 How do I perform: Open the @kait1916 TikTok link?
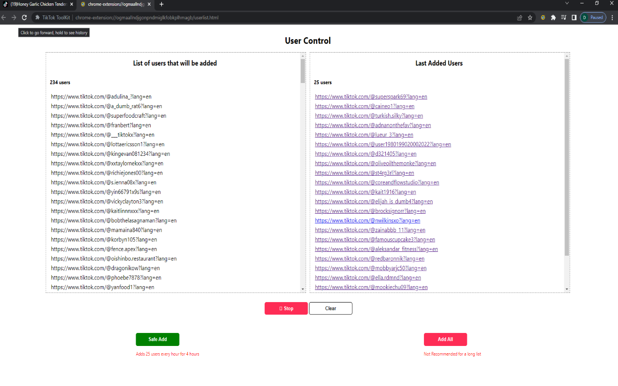(365, 192)
